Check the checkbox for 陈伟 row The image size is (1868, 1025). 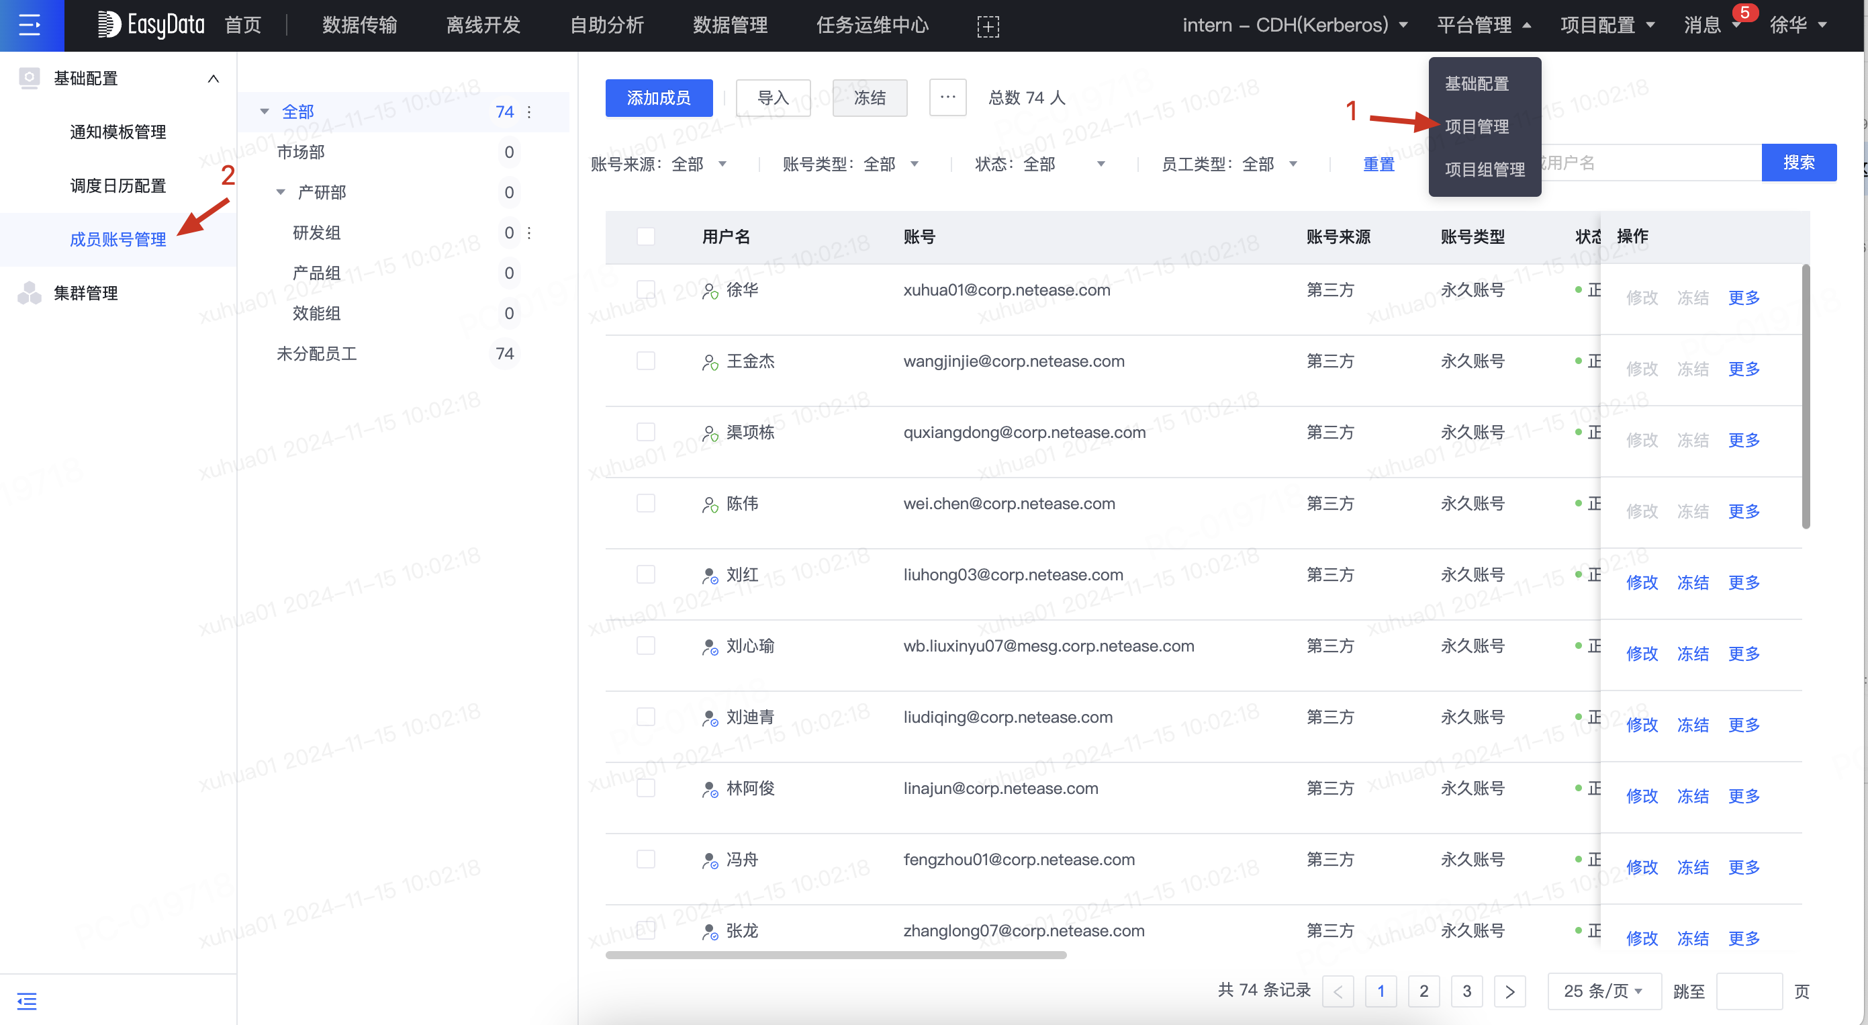coord(645,502)
